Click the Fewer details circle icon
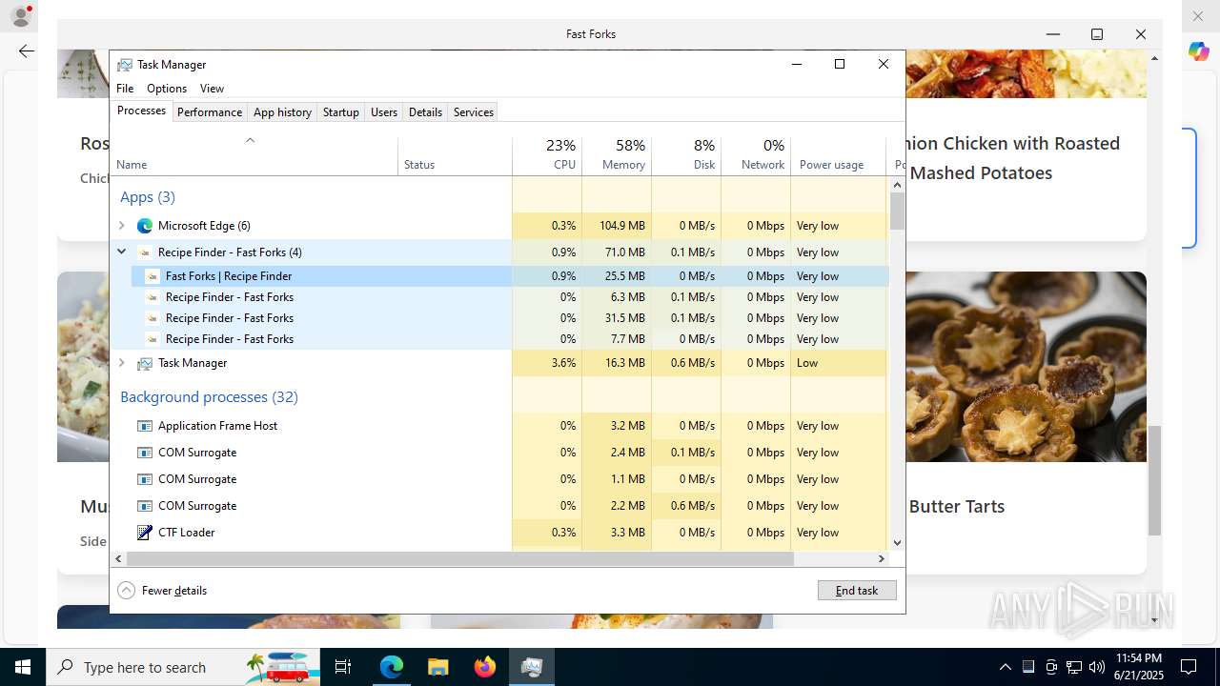This screenshot has height=686, width=1220. [x=126, y=591]
